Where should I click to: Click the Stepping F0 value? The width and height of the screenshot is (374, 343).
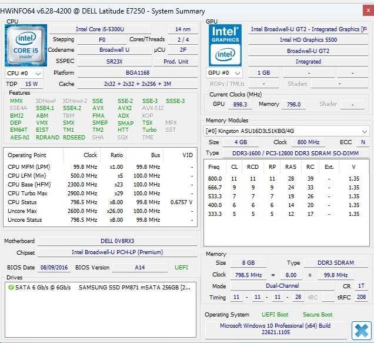[102, 39]
